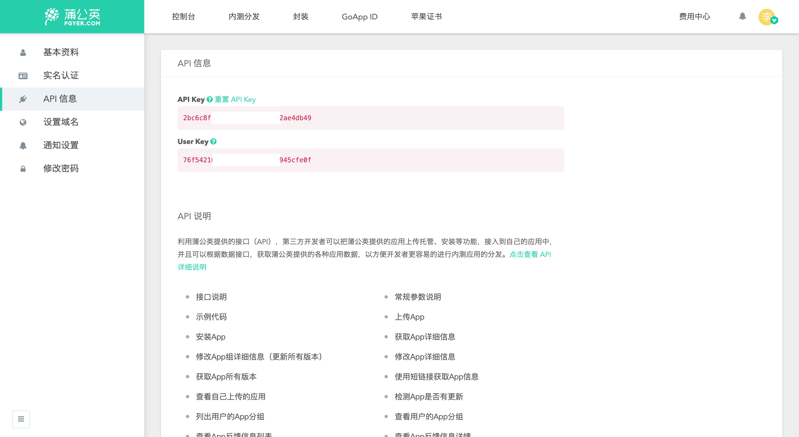The width and height of the screenshot is (799, 437).
Task: Open the 示例代码 doc link
Action: tap(211, 317)
